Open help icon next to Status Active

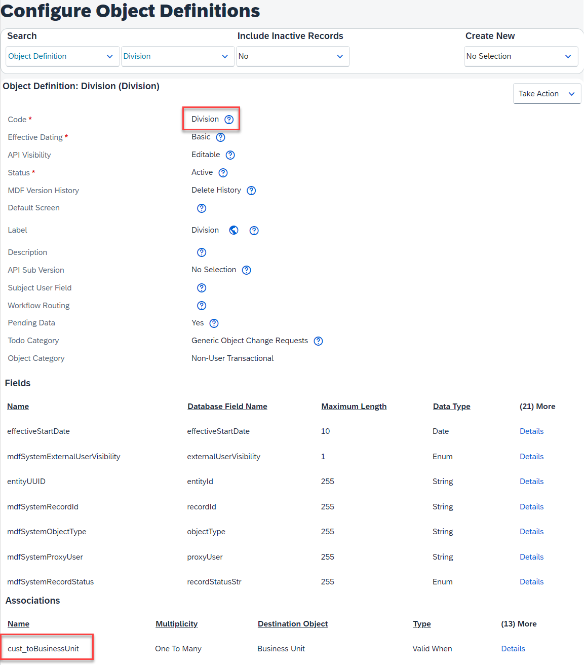coord(223,173)
